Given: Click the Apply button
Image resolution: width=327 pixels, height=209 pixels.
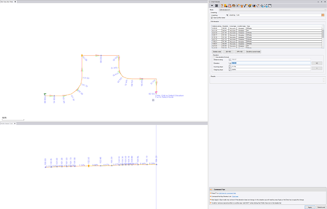Looking at the screenshot, I should pyautogui.click(x=310, y=207).
